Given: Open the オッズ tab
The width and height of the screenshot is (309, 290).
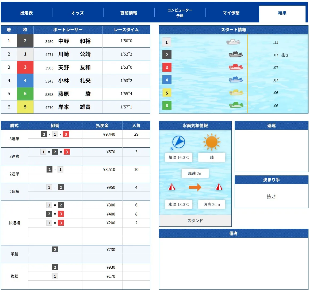Looking at the screenshot, I should tap(78, 12).
